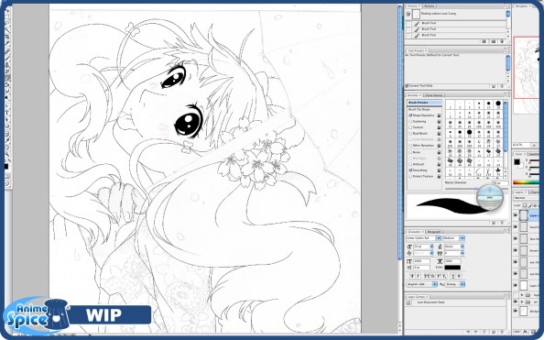Create new snapshot in History panel
Image resolution: width=544 pixels, height=340 pixels.
(x=494, y=41)
